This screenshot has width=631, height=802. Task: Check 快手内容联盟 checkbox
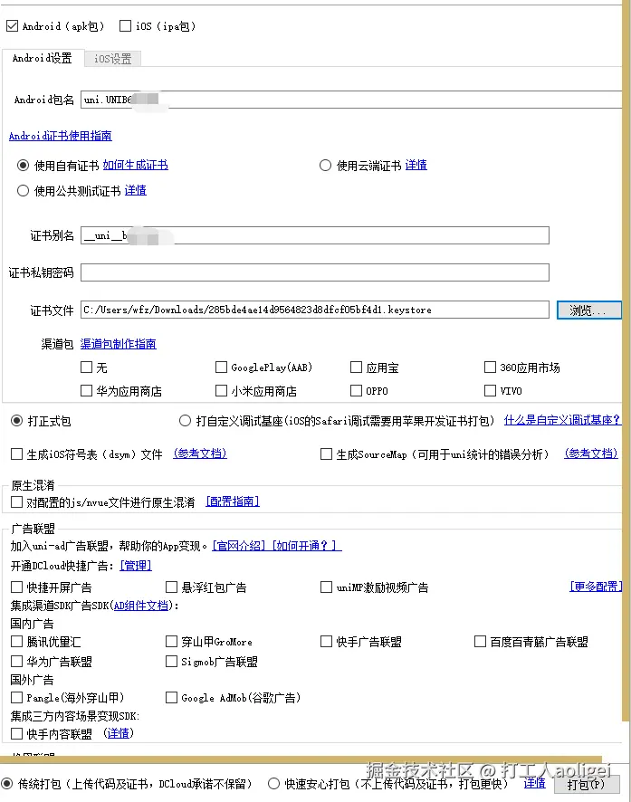17,734
